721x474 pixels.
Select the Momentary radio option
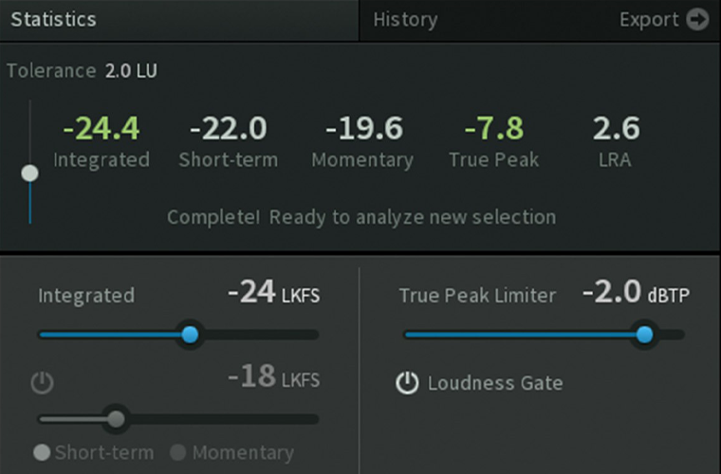(178, 452)
